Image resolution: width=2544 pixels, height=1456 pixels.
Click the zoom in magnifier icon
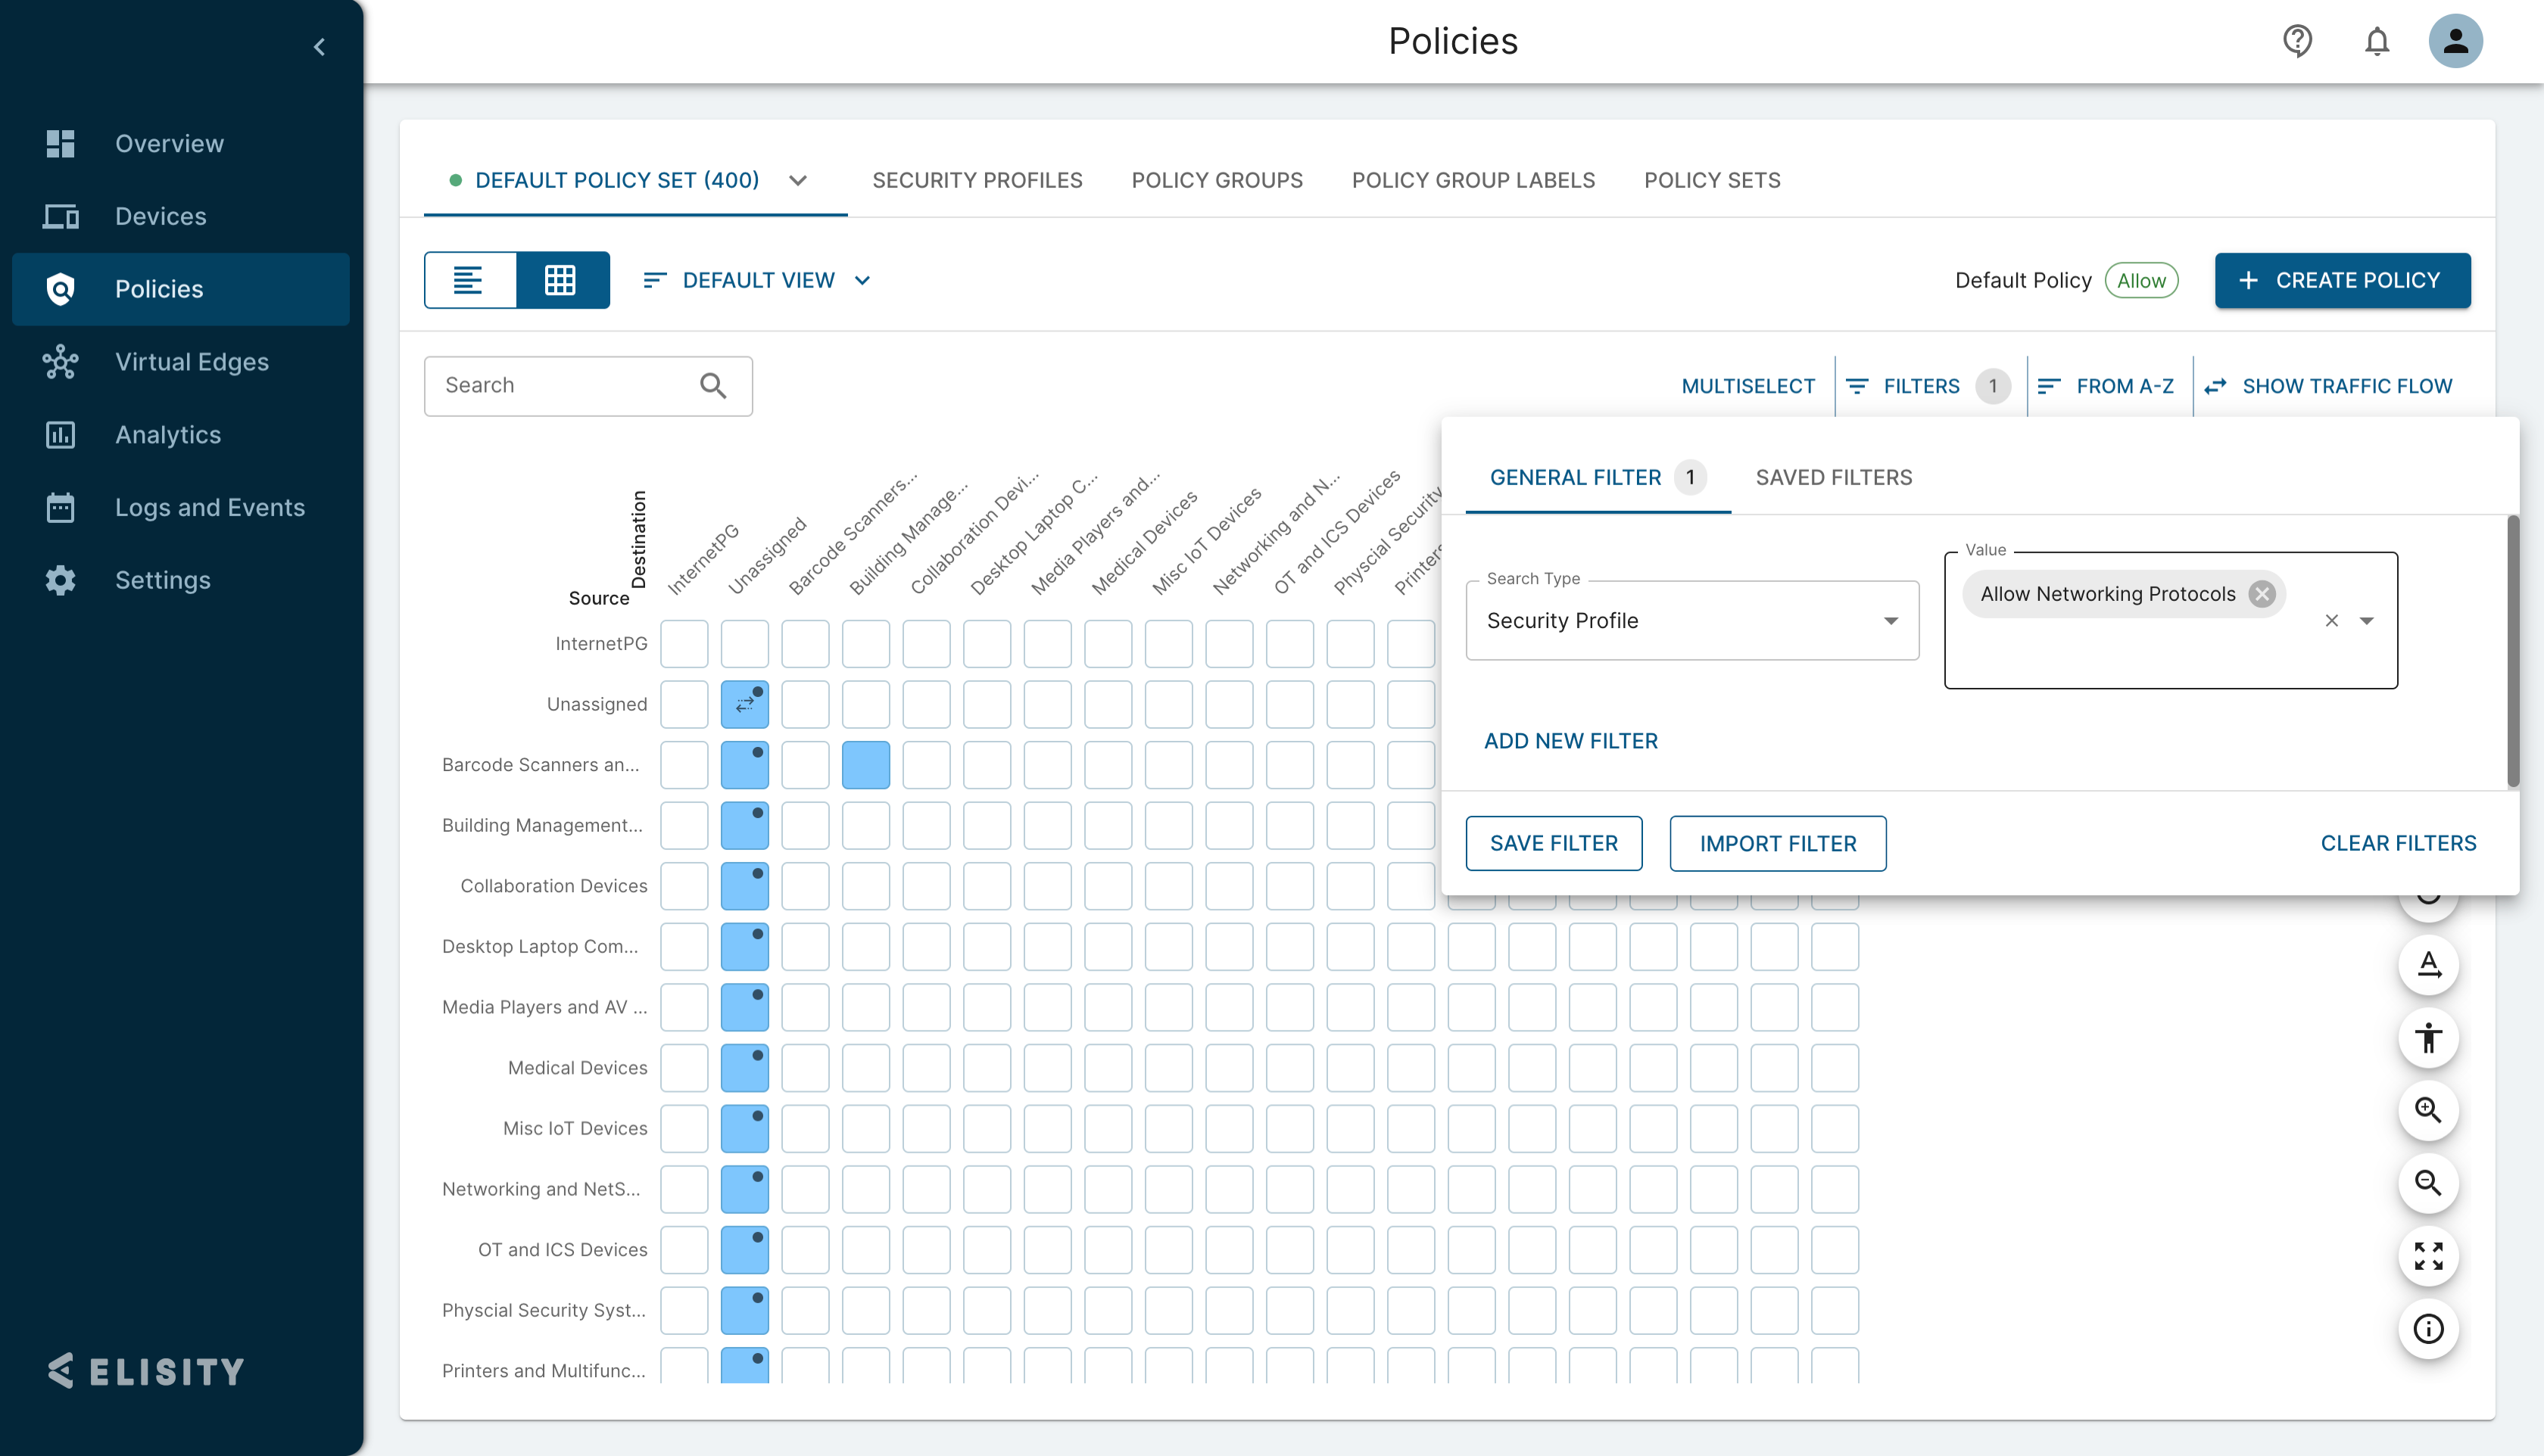2428,1110
